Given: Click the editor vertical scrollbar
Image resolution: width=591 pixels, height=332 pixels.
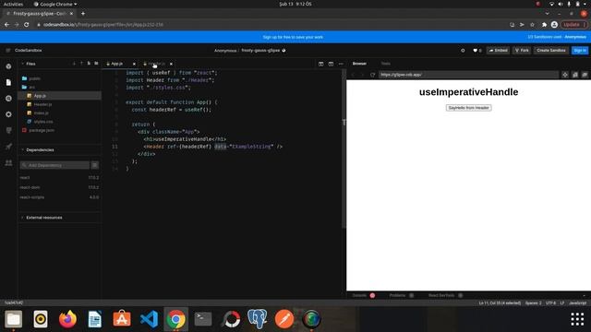Looking at the screenshot, I should click(344, 148).
